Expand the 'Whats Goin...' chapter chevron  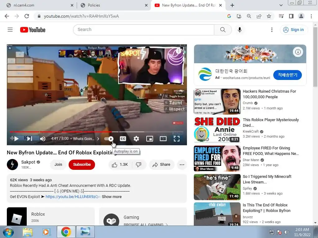tap(98, 139)
